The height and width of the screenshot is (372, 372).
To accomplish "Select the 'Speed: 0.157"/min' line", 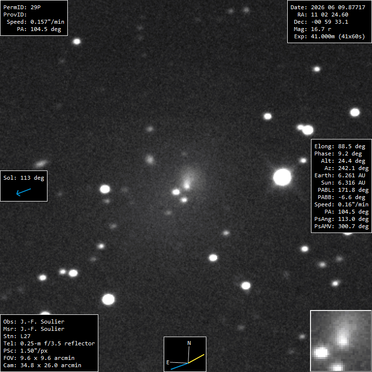I will 35,22.
